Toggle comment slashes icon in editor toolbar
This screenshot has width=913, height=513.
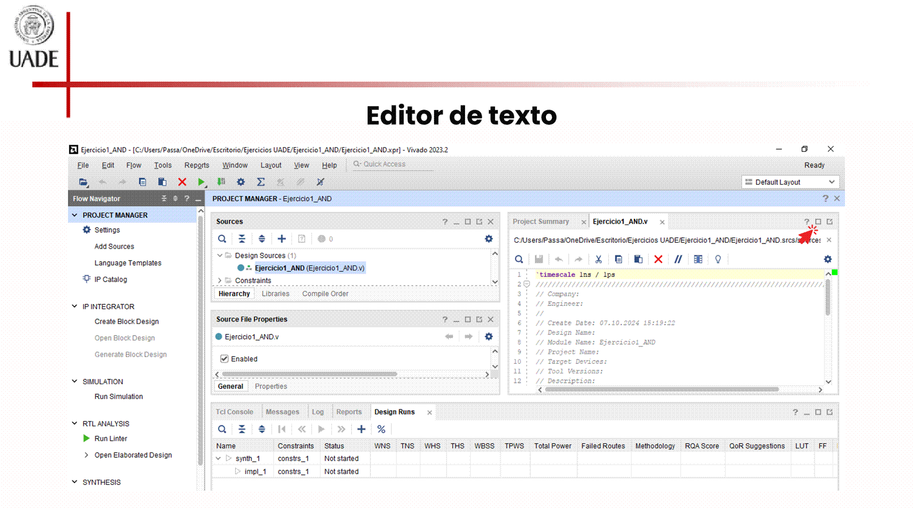(x=678, y=259)
